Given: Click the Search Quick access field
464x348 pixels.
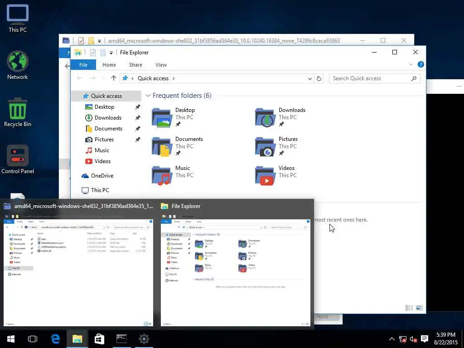Looking at the screenshot, I should (x=375, y=78).
